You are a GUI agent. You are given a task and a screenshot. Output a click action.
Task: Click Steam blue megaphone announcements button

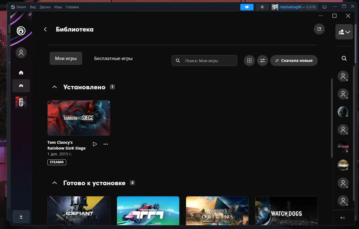click(247, 7)
